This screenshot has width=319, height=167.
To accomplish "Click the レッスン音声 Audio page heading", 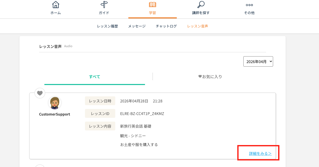I will (x=50, y=46).
